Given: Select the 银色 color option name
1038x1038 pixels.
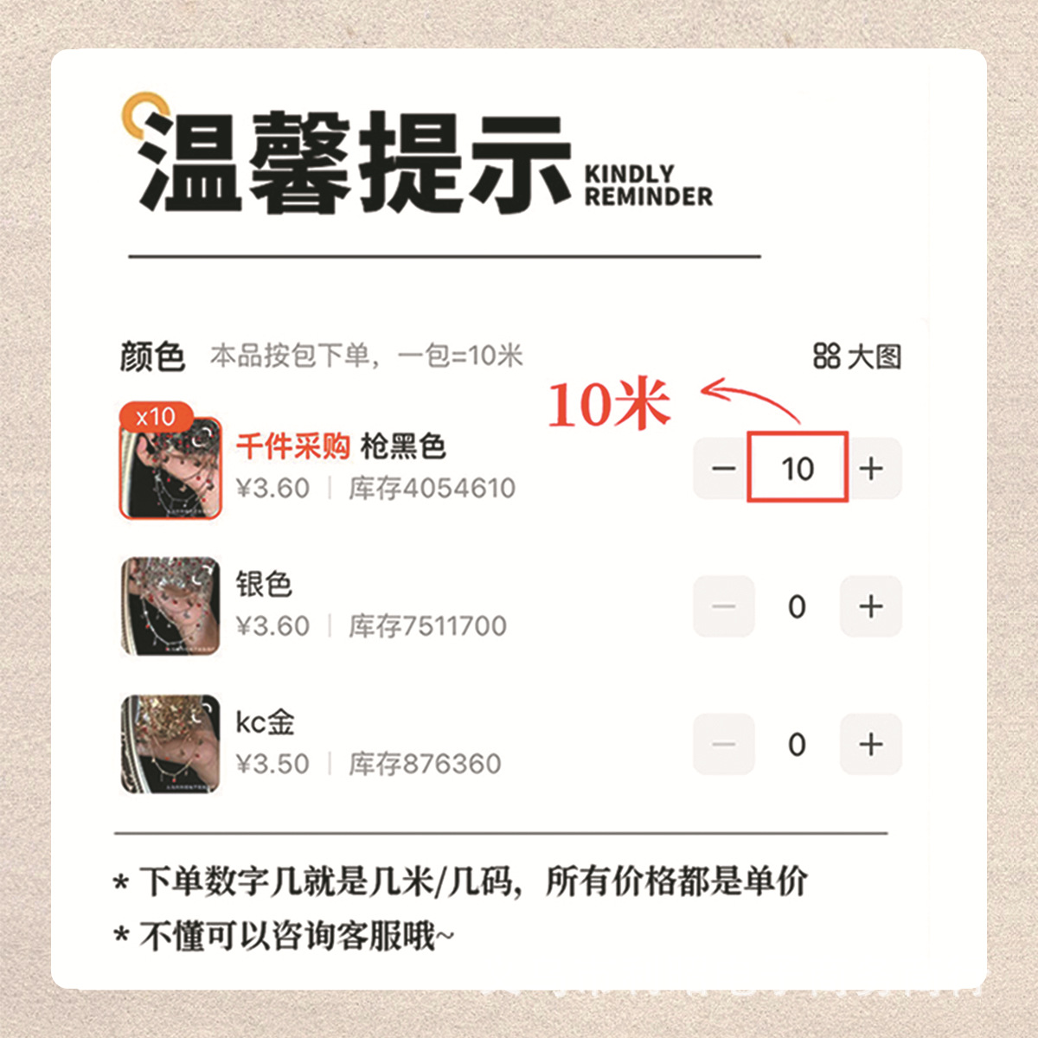Looking at the screenshot, I should tap(264, 584).
